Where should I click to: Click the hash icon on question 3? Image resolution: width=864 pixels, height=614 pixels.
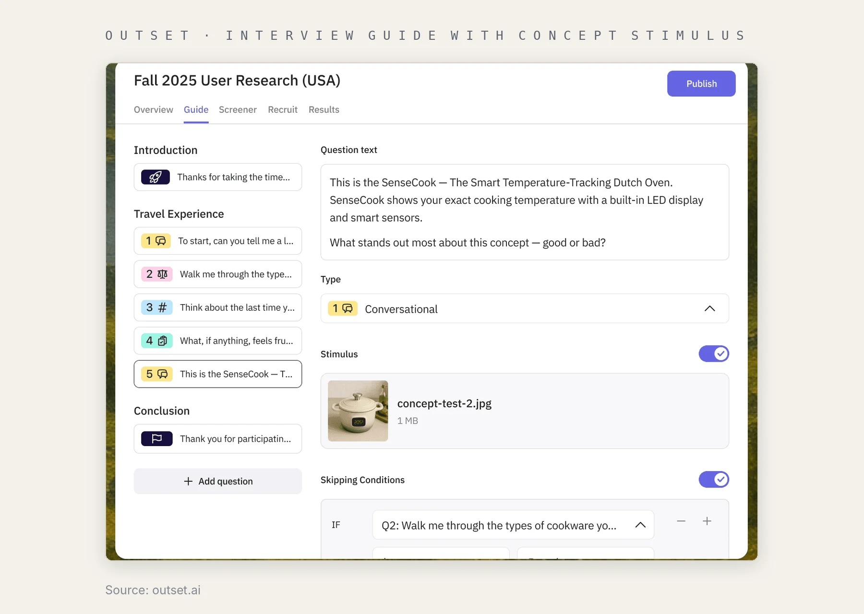(x=163, y=307)
